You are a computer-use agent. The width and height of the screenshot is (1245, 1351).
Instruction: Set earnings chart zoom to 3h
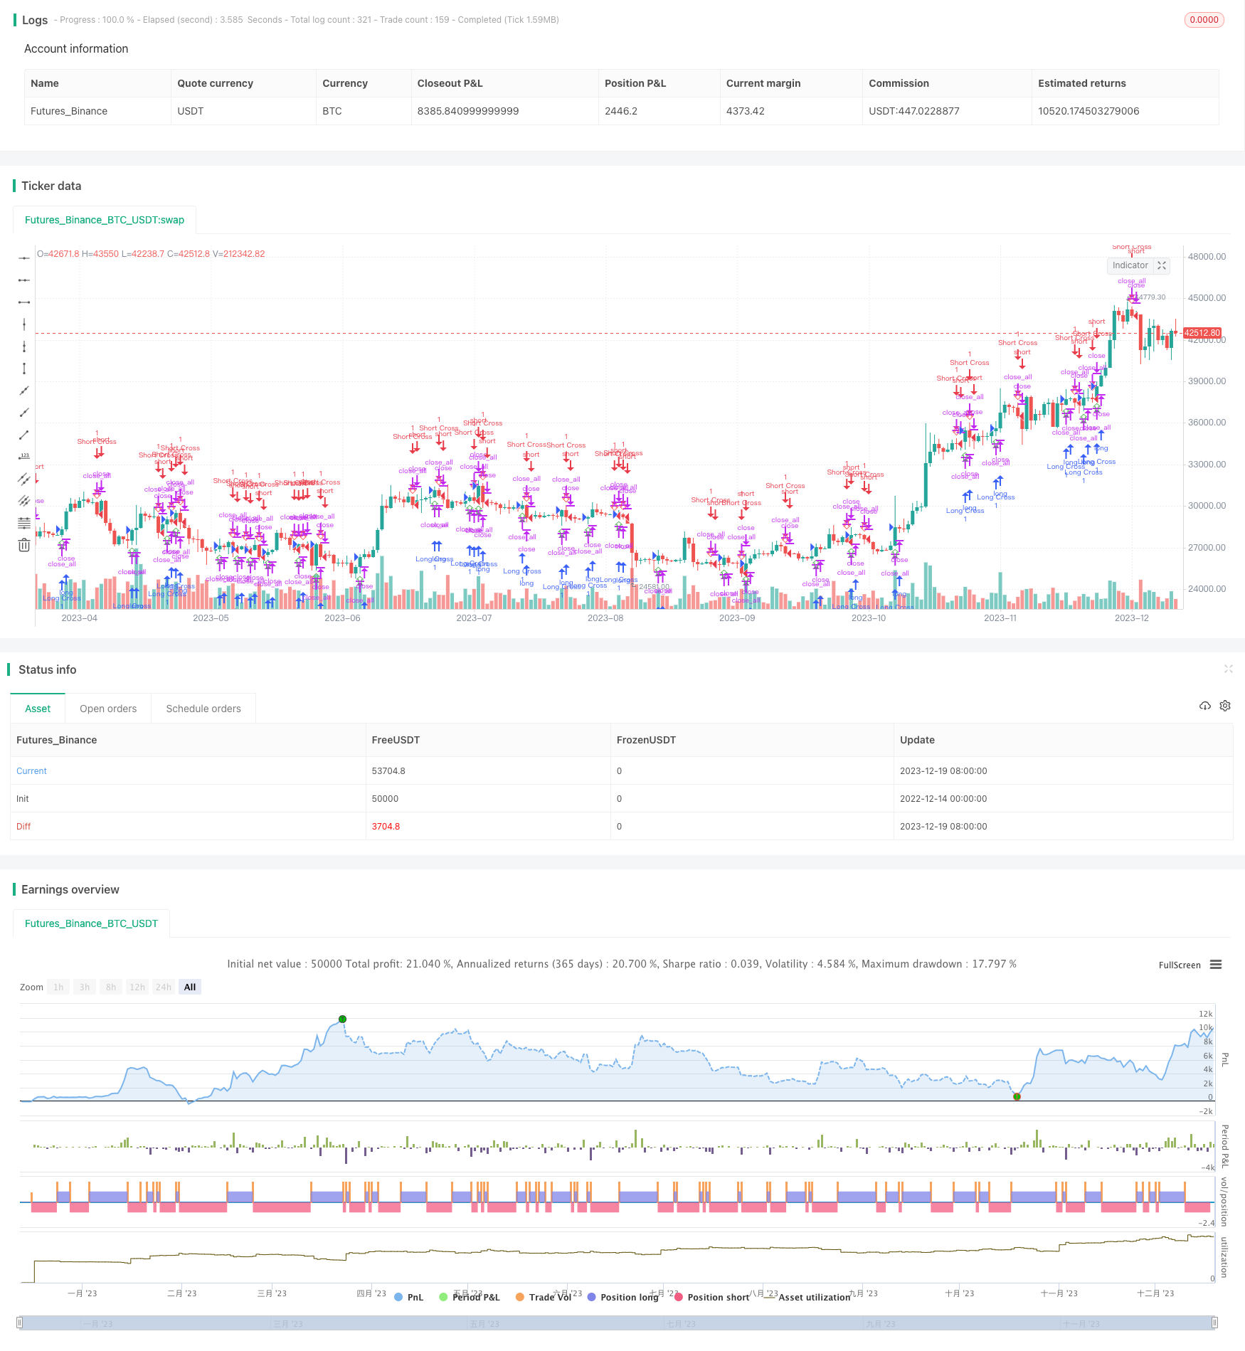85,987
